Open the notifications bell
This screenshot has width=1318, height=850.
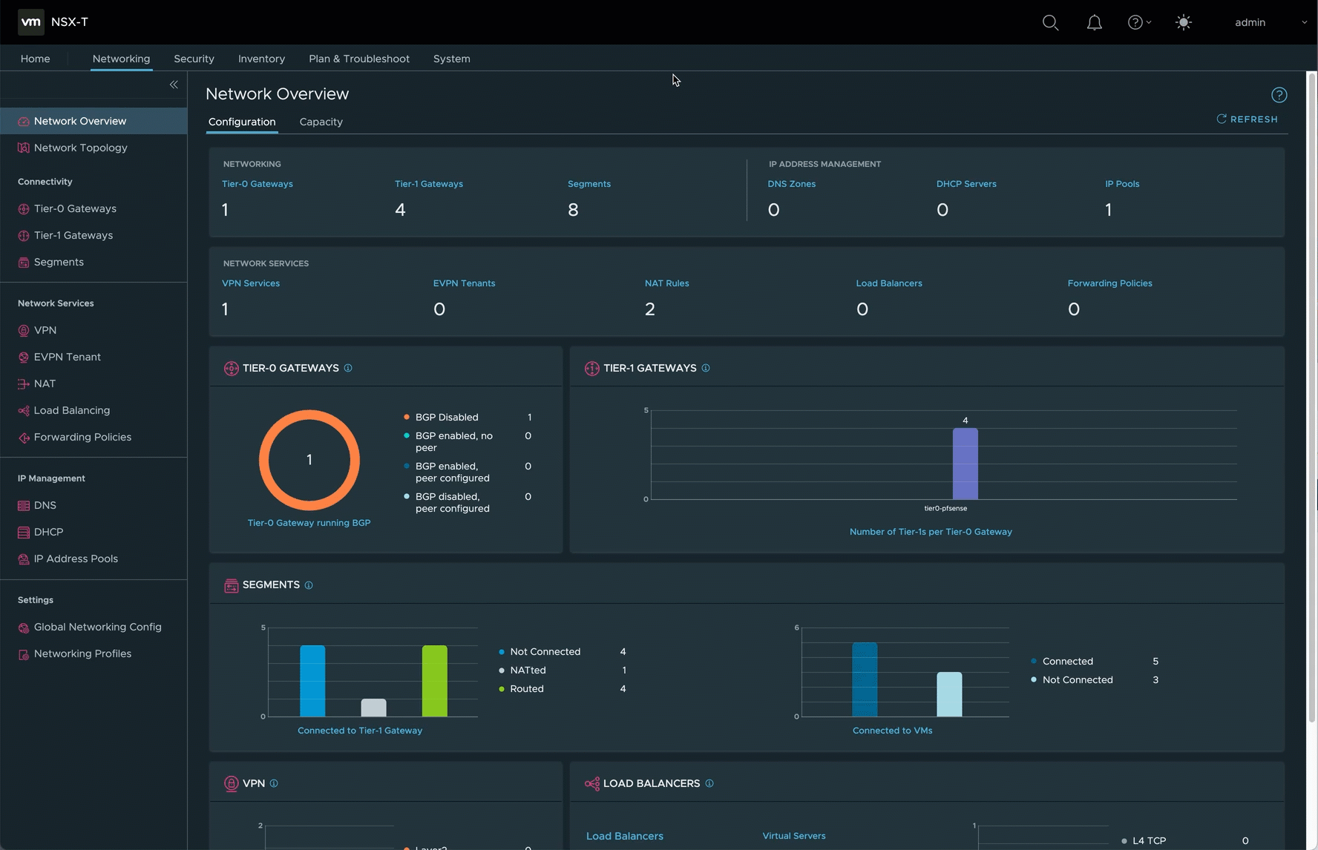(1094, 22)
